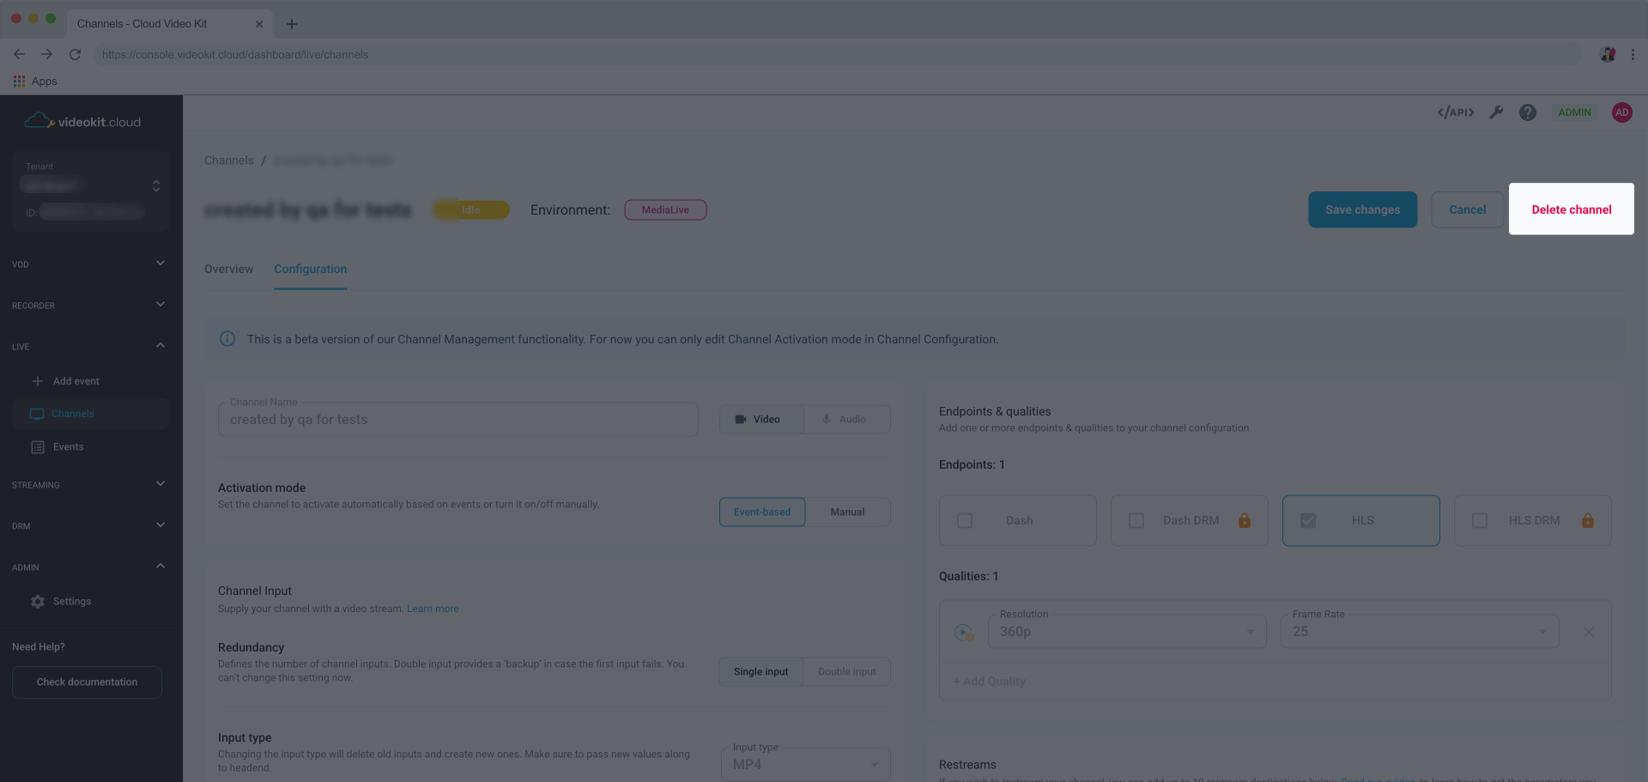Close the Channels browser tab
The width and height of the screenshot is (1648, 782).
pyautogui.click(x=259, y=24)
